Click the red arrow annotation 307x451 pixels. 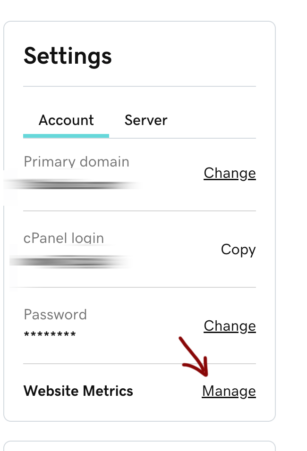[194, 357]
